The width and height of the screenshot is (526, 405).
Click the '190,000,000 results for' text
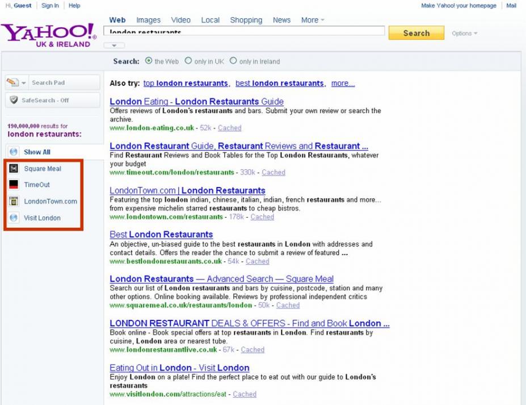[x=37, y=126]
